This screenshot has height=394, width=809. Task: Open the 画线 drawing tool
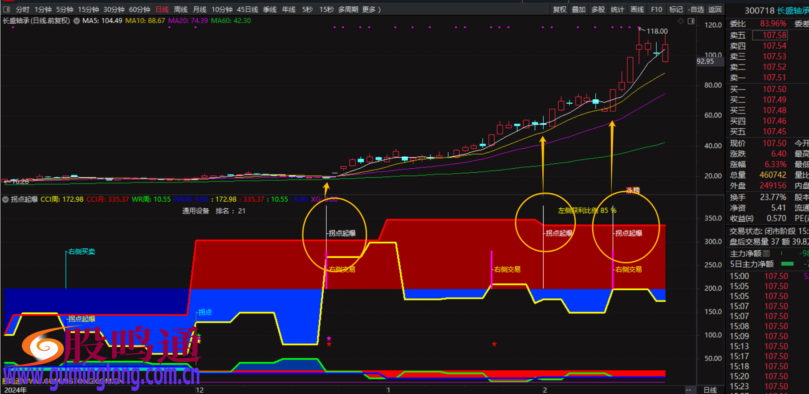click(637, 9)
